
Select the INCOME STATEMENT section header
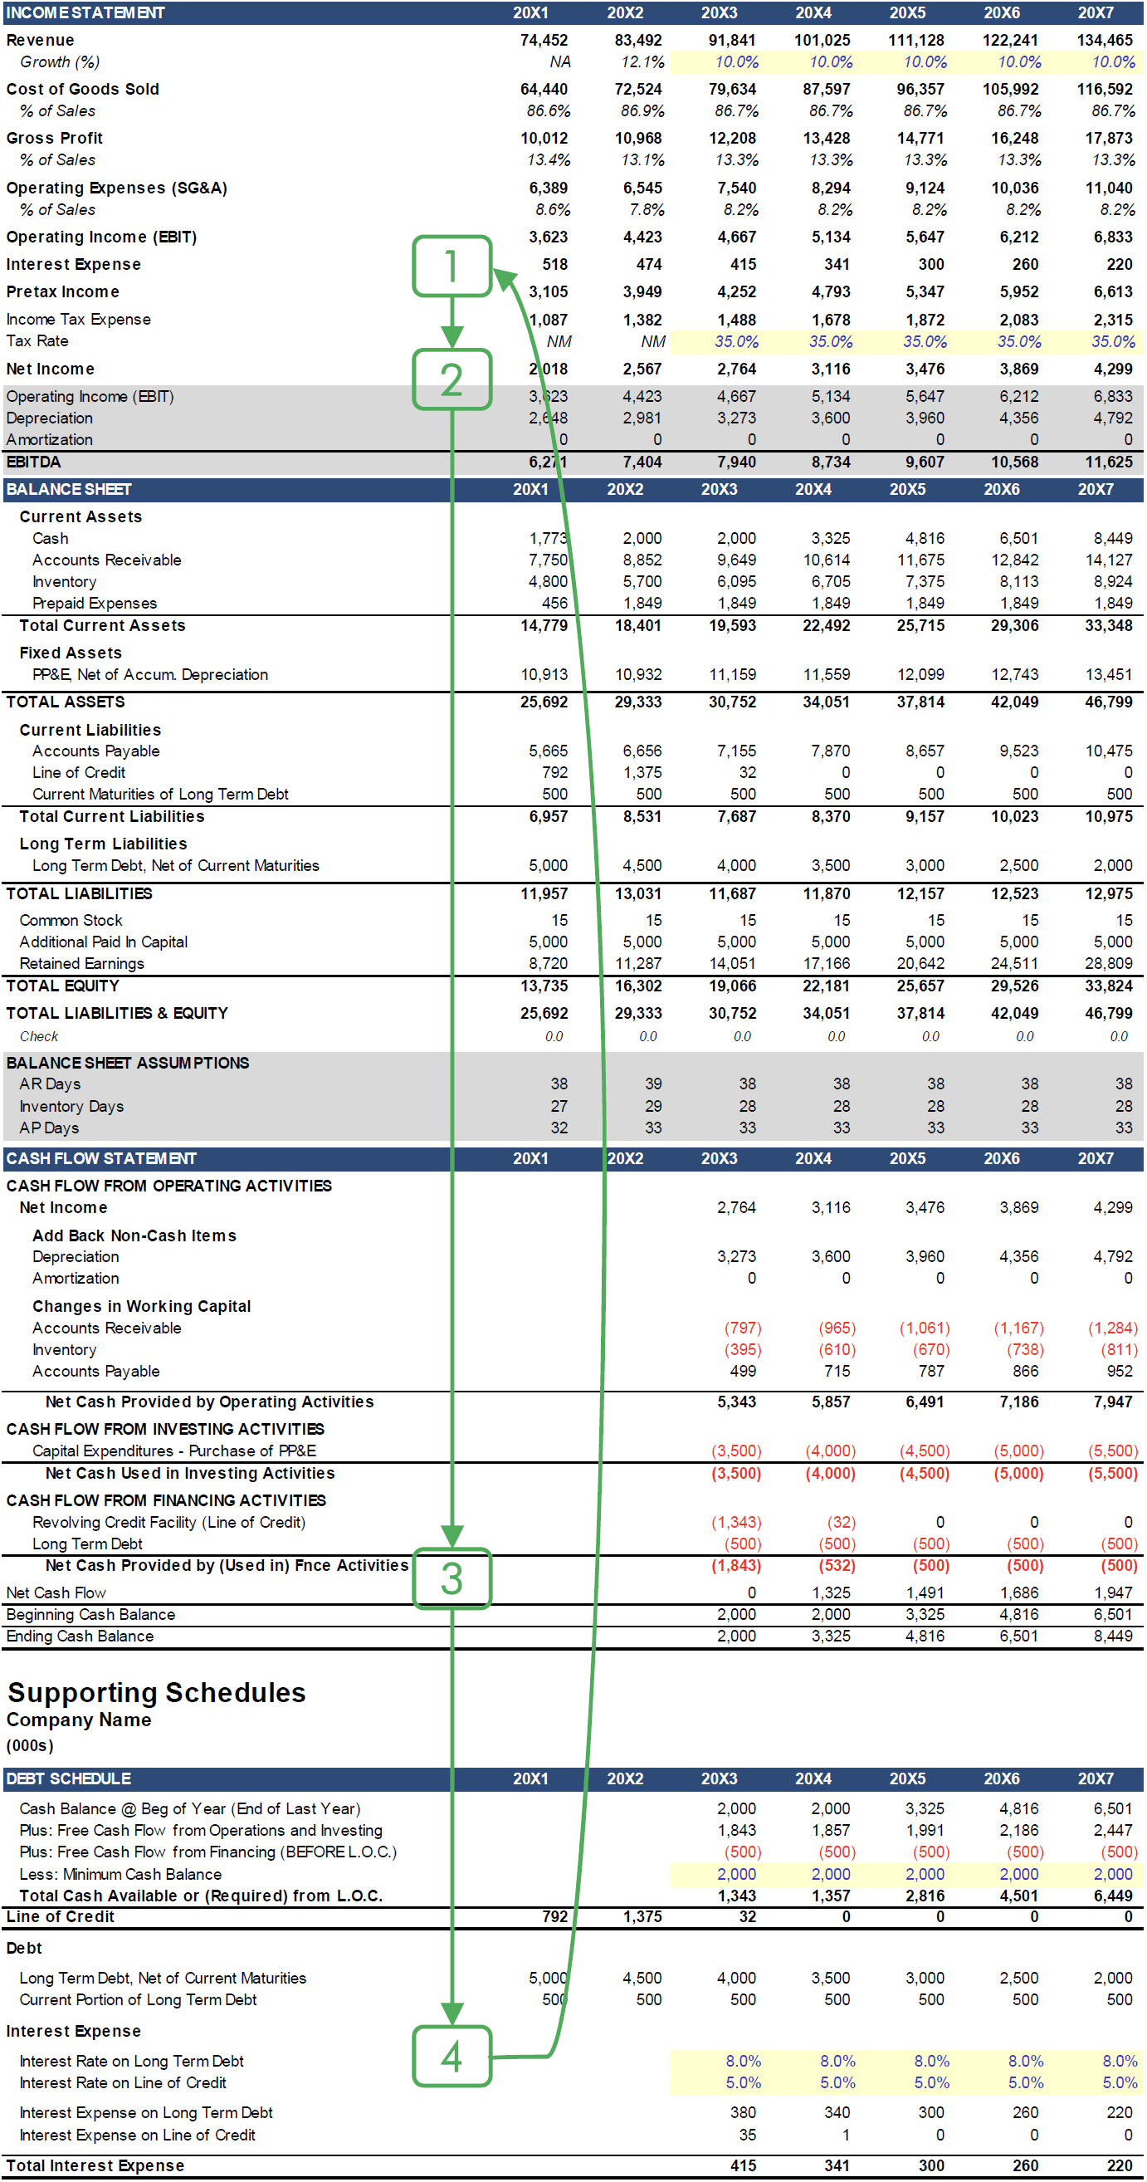[x=85, y=12]
